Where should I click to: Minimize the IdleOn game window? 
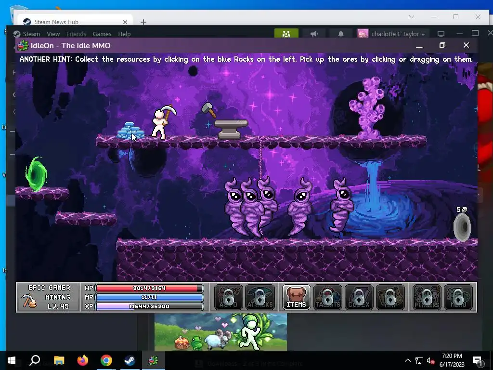click(419, 46)
